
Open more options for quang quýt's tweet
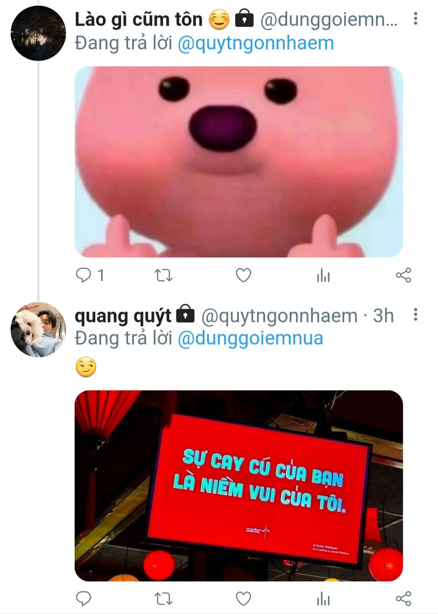tap(415, 314)
